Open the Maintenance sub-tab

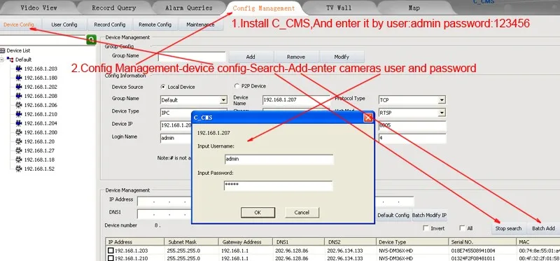click(x=200, y=24)
